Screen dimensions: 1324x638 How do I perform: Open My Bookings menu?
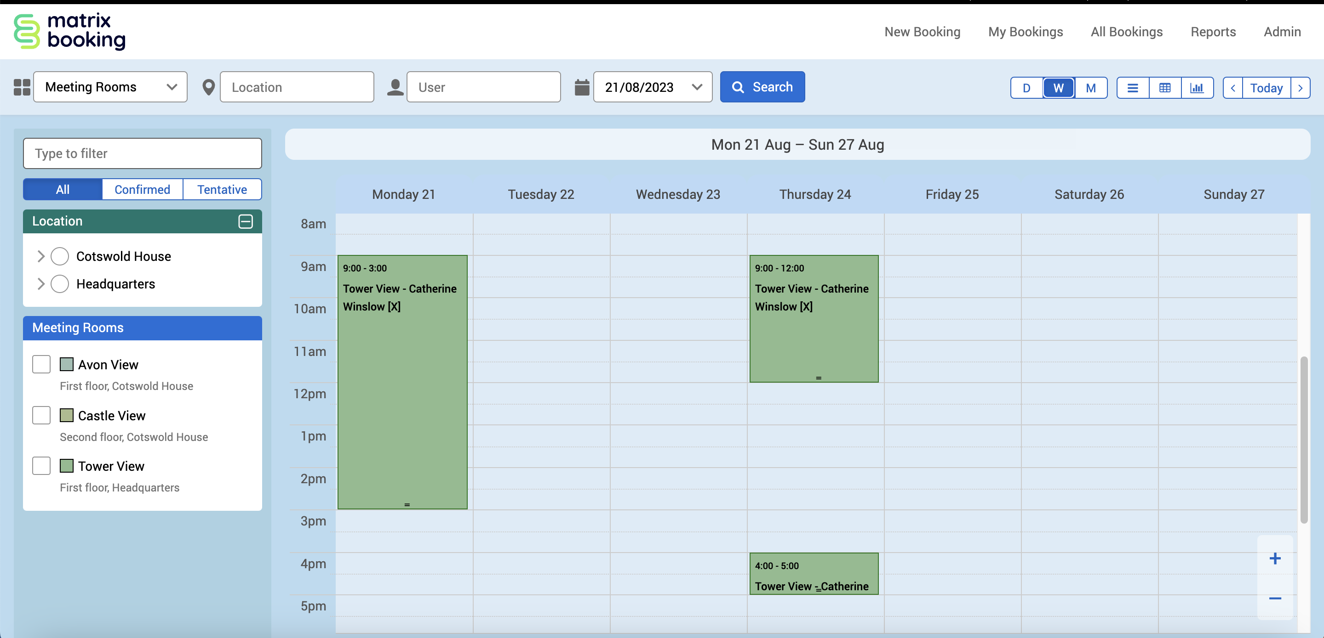[x=1025, y=32]
